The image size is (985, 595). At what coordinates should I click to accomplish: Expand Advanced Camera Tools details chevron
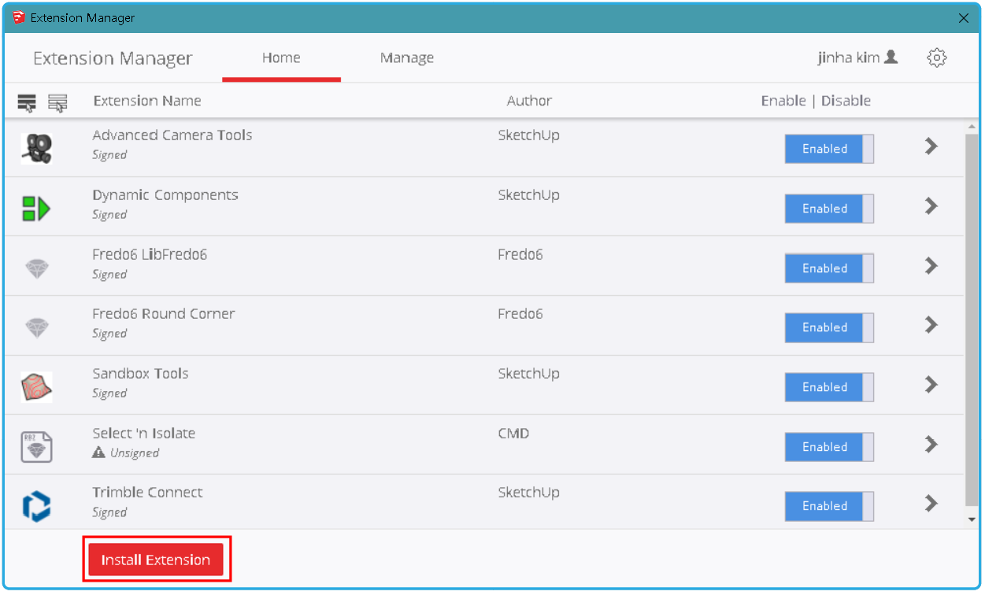coord(931,146)
